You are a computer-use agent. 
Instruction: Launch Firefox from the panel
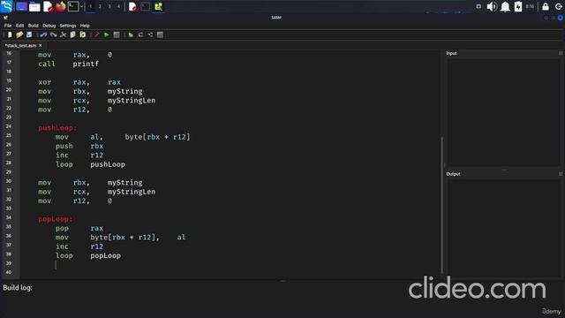(61, 6)
